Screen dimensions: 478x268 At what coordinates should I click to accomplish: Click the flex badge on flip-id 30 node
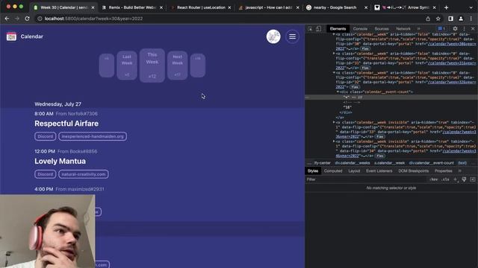click(365, 48)
